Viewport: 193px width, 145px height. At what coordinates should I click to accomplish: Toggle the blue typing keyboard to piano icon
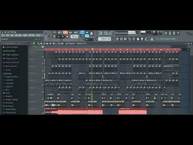(82, 32)
